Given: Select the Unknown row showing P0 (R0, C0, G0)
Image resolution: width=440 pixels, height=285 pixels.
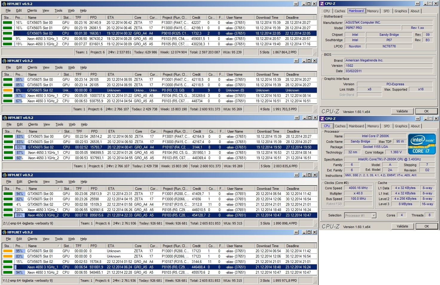Looking at the screenshot, I should click(160, 90).
